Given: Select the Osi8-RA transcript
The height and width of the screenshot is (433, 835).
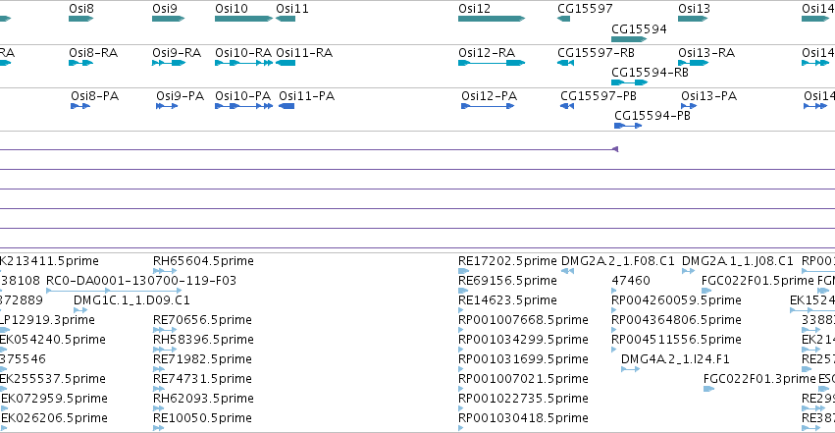Looking at the screenshot, I should tap(80, 63).
